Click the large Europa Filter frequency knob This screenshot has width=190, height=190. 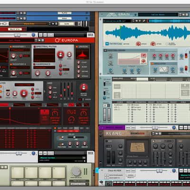click(24, 93)
